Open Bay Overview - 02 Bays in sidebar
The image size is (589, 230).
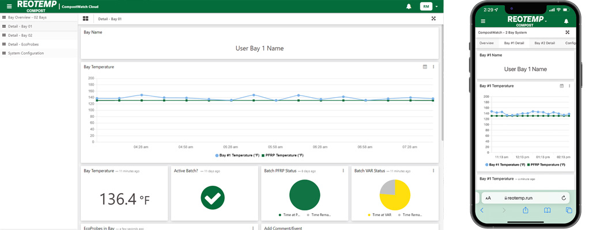[39, 17]
